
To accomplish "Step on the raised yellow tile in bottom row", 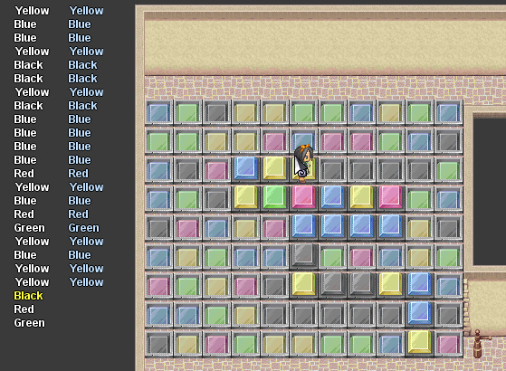I will tap(419, 342).
